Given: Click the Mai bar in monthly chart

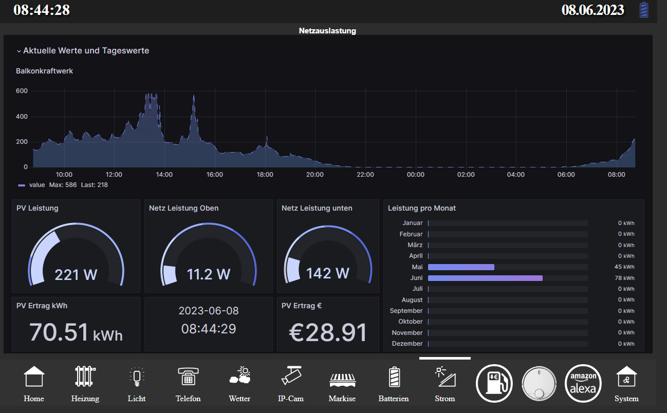Looking at the screenshot, I should pos(461,267).
